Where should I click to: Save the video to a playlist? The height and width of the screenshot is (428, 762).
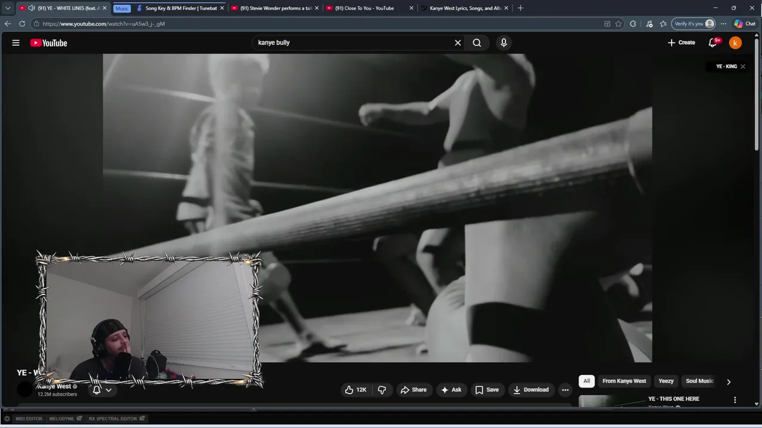(487, 390)
